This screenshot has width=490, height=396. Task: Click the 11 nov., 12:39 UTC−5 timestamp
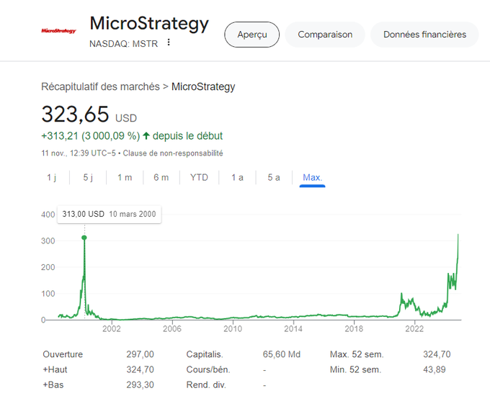[x=79, y=153]
